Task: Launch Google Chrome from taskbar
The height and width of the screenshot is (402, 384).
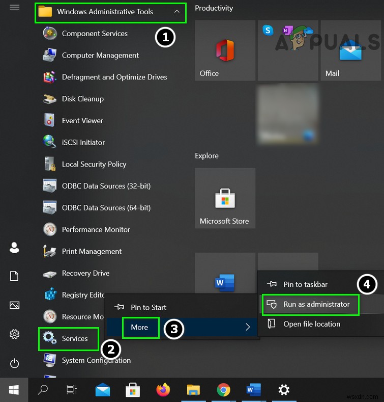Action: coord(223,390)
